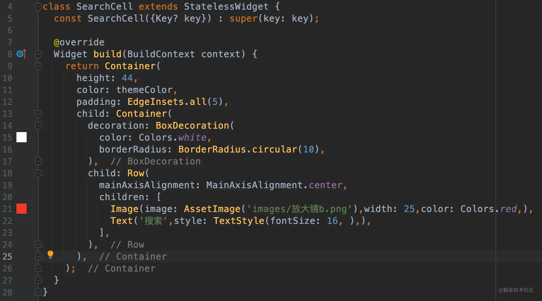Screen dimensions: 542x301
Task: Open the white color swatch on line 15
Action: 22,137
